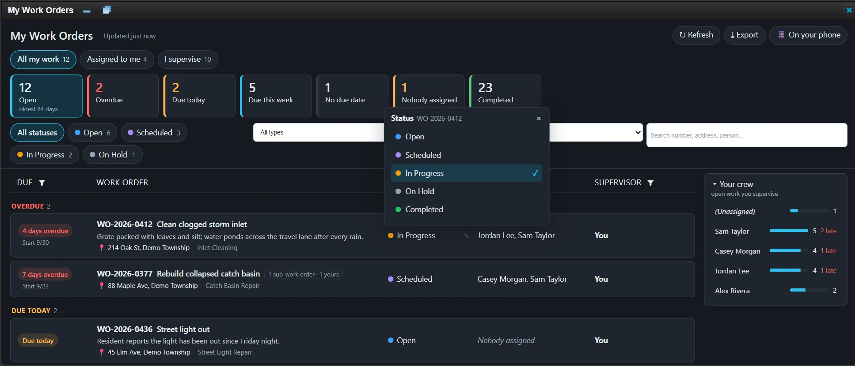
Task: Choose Completed in the Status popup
Action: pos(467,209)
